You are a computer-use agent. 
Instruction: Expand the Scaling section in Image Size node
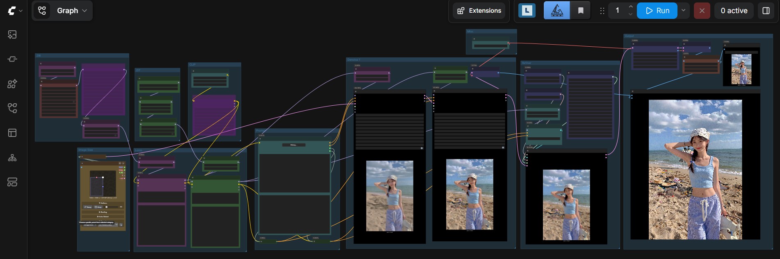pyautogui.click(x=103, y=212)
